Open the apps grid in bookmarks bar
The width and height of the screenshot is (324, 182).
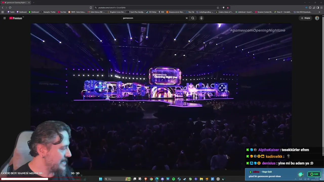[x=3, y=12]
